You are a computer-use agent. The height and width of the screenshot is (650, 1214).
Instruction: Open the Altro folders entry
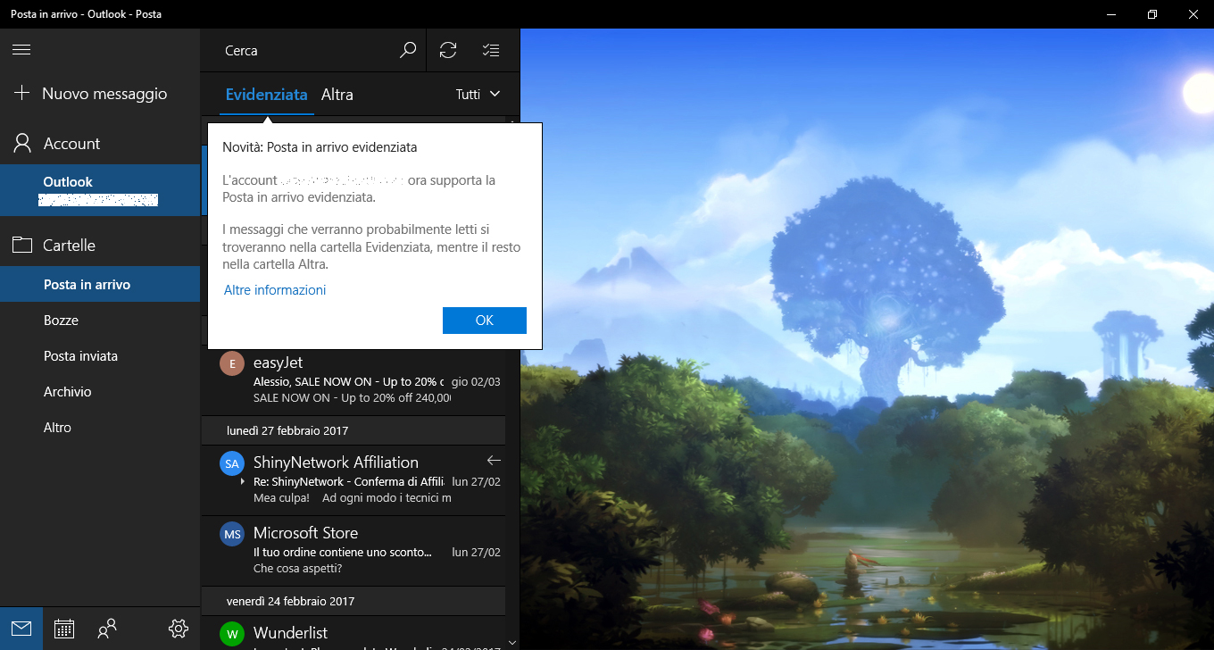(100, 427)
